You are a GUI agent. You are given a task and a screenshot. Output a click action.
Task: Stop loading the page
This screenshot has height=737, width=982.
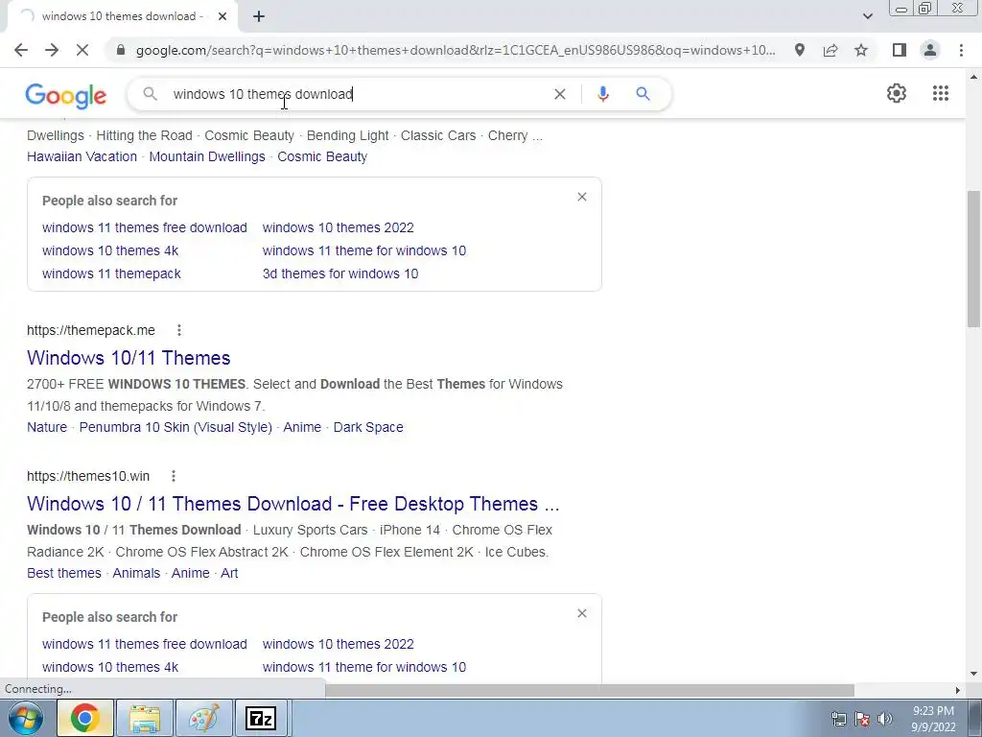82,50
